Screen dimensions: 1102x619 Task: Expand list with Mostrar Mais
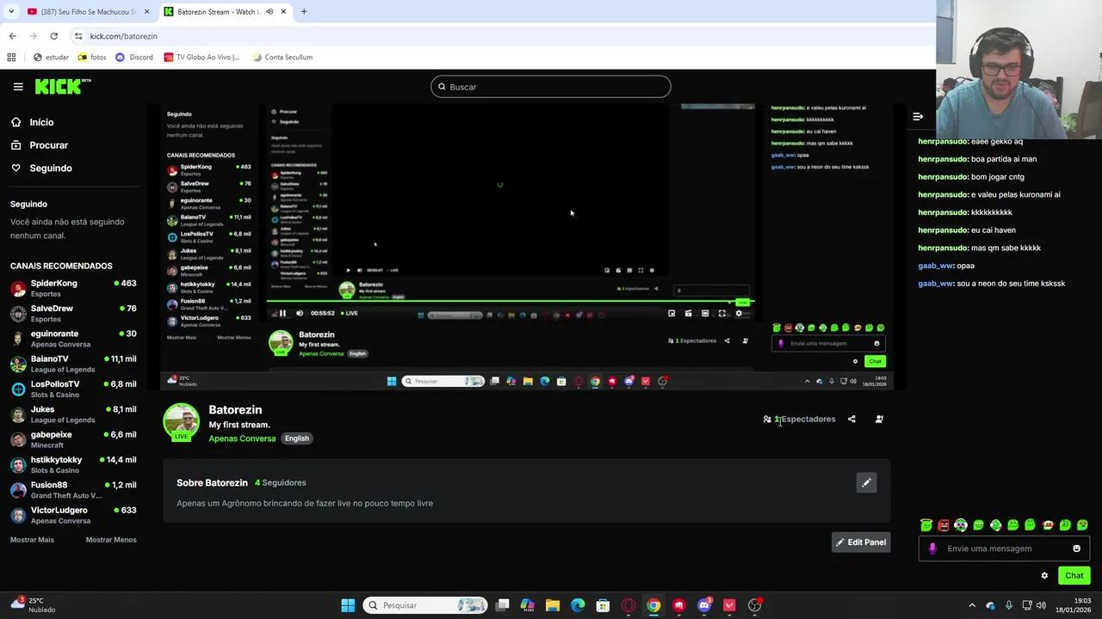pyautogui.click(x=32, y=540)
